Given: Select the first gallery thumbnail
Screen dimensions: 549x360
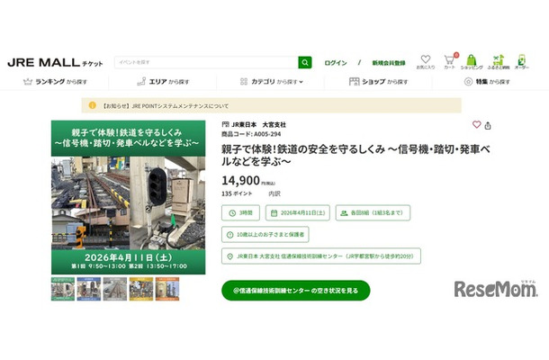Looking at the screenshot, I should click(63, 289).
